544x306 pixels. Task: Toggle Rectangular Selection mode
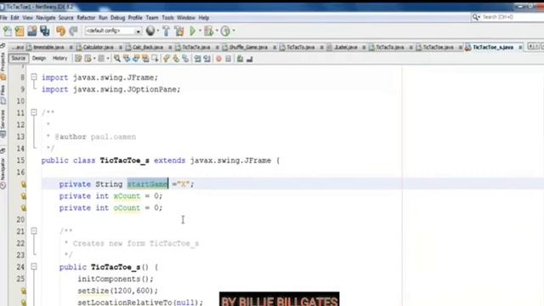pyautogui.click(x=155, y=59)
